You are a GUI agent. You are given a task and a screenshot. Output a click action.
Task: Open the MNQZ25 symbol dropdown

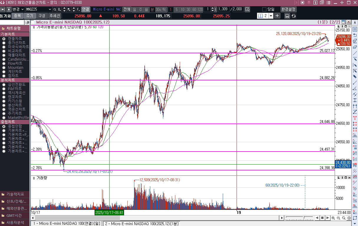coord(50,9)
